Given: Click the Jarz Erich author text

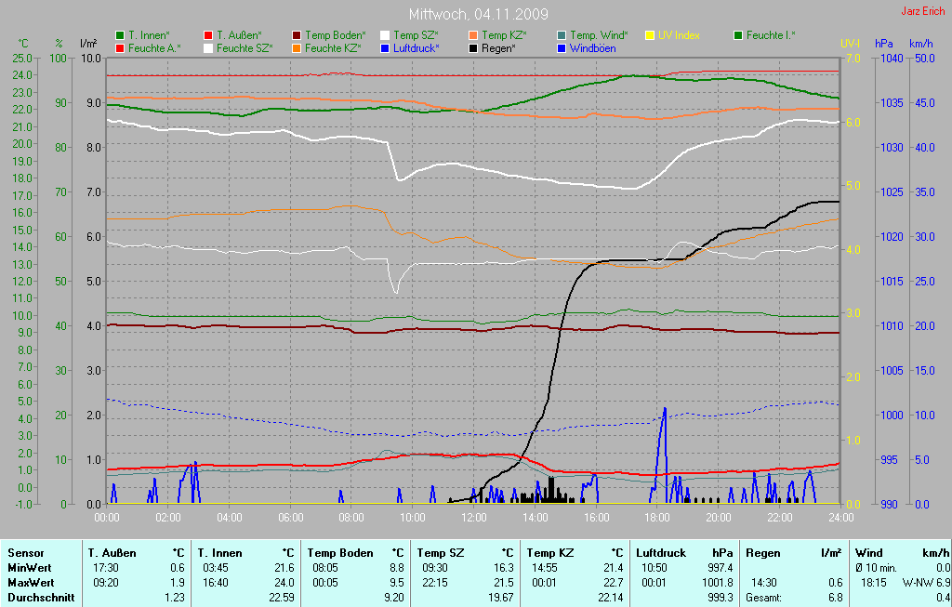Looking at the screenshot, I should coord(923,12).
